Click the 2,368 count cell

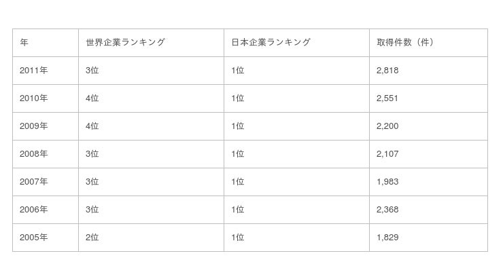point(387,210)
